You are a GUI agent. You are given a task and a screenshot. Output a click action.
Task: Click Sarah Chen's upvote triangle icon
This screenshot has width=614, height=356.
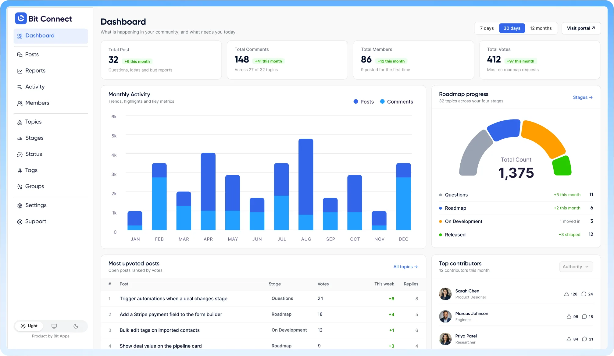click(x=566, y=294)
